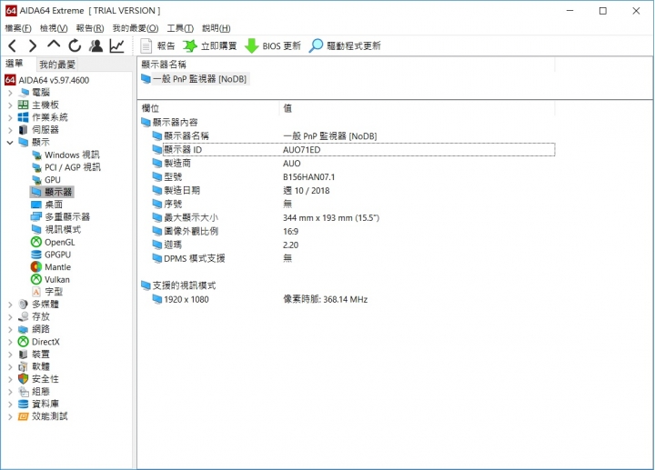Expand the 裝置 tree node
The height and width of the screenshot is (470, 655).
pyautogui.click(x=10, y=355)
